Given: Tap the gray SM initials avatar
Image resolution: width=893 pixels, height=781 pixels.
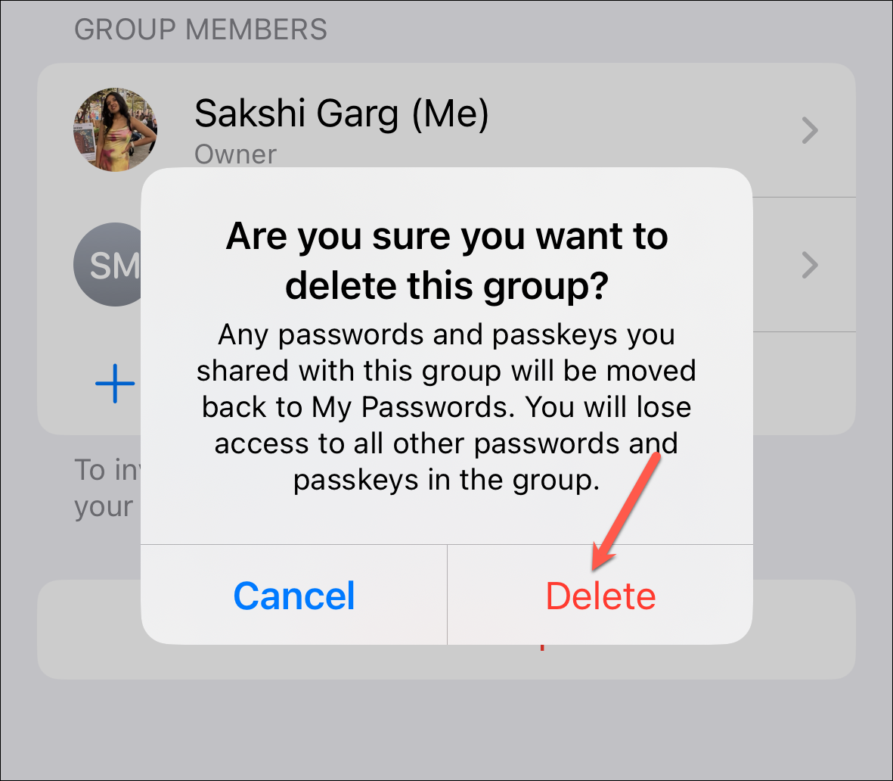Looking at the screenshot, I should click(107, 264).
